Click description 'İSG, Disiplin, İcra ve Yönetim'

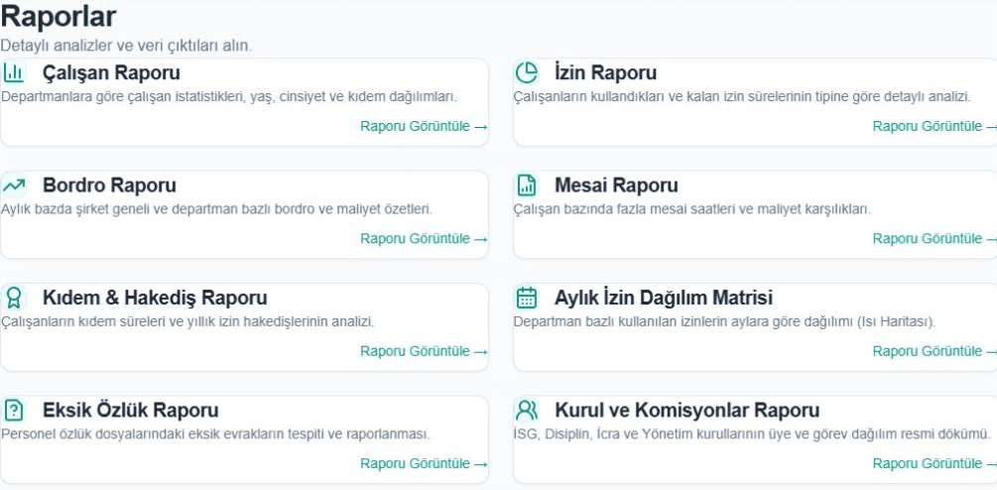[x=752, y=434]
